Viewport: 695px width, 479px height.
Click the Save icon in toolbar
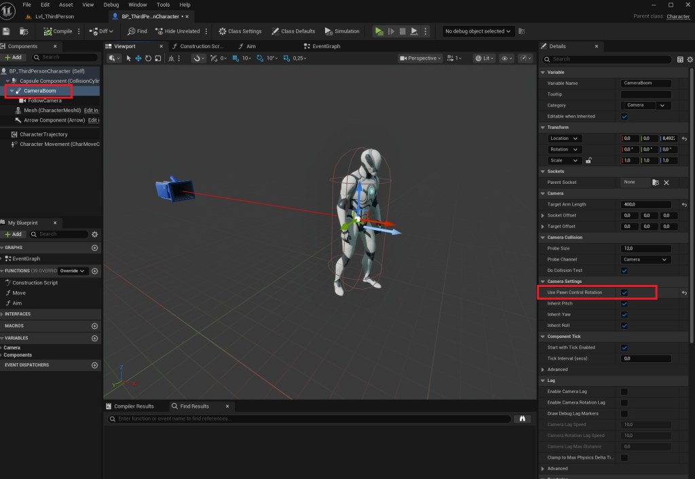click(6, 31)
